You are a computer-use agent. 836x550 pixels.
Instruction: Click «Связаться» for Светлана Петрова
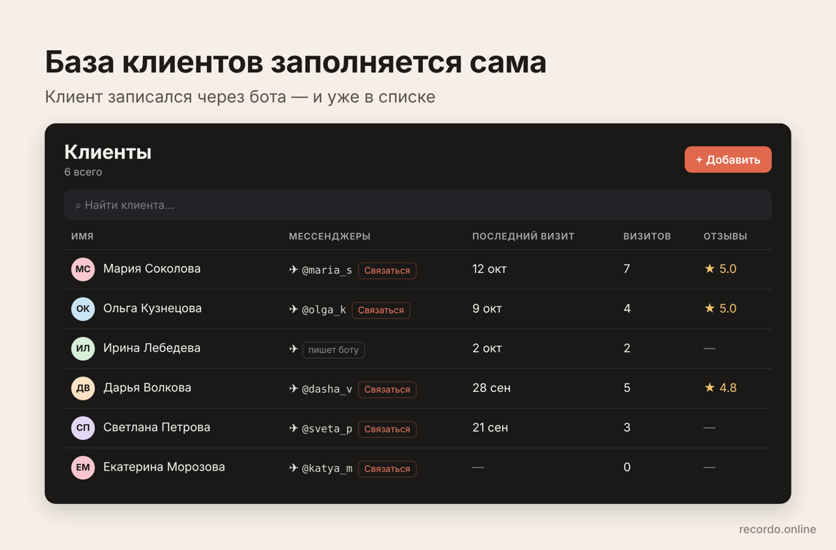(x=387, y=429)
